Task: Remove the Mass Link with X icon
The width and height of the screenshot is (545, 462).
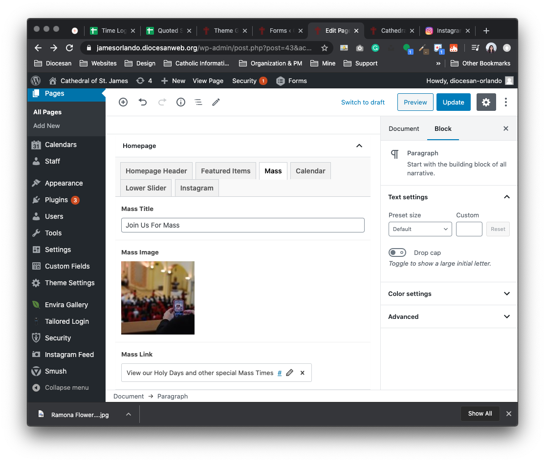Action: tap(303, 373)
